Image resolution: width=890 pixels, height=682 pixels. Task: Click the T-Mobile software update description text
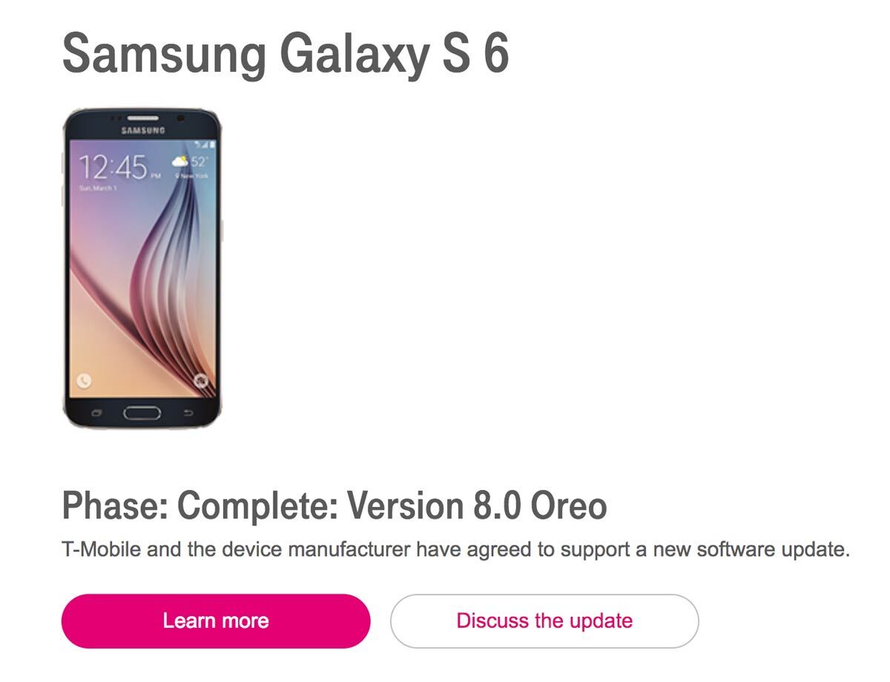(455, 550)
